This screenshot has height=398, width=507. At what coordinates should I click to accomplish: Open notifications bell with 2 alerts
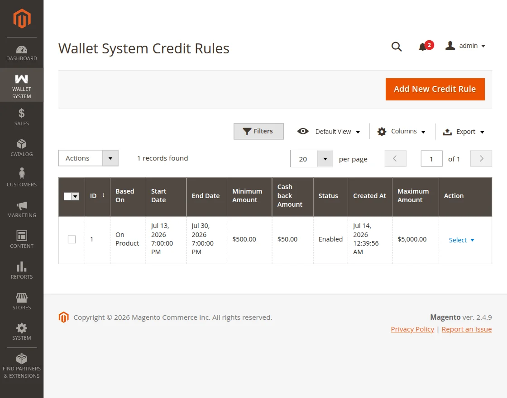coord(426,46)
